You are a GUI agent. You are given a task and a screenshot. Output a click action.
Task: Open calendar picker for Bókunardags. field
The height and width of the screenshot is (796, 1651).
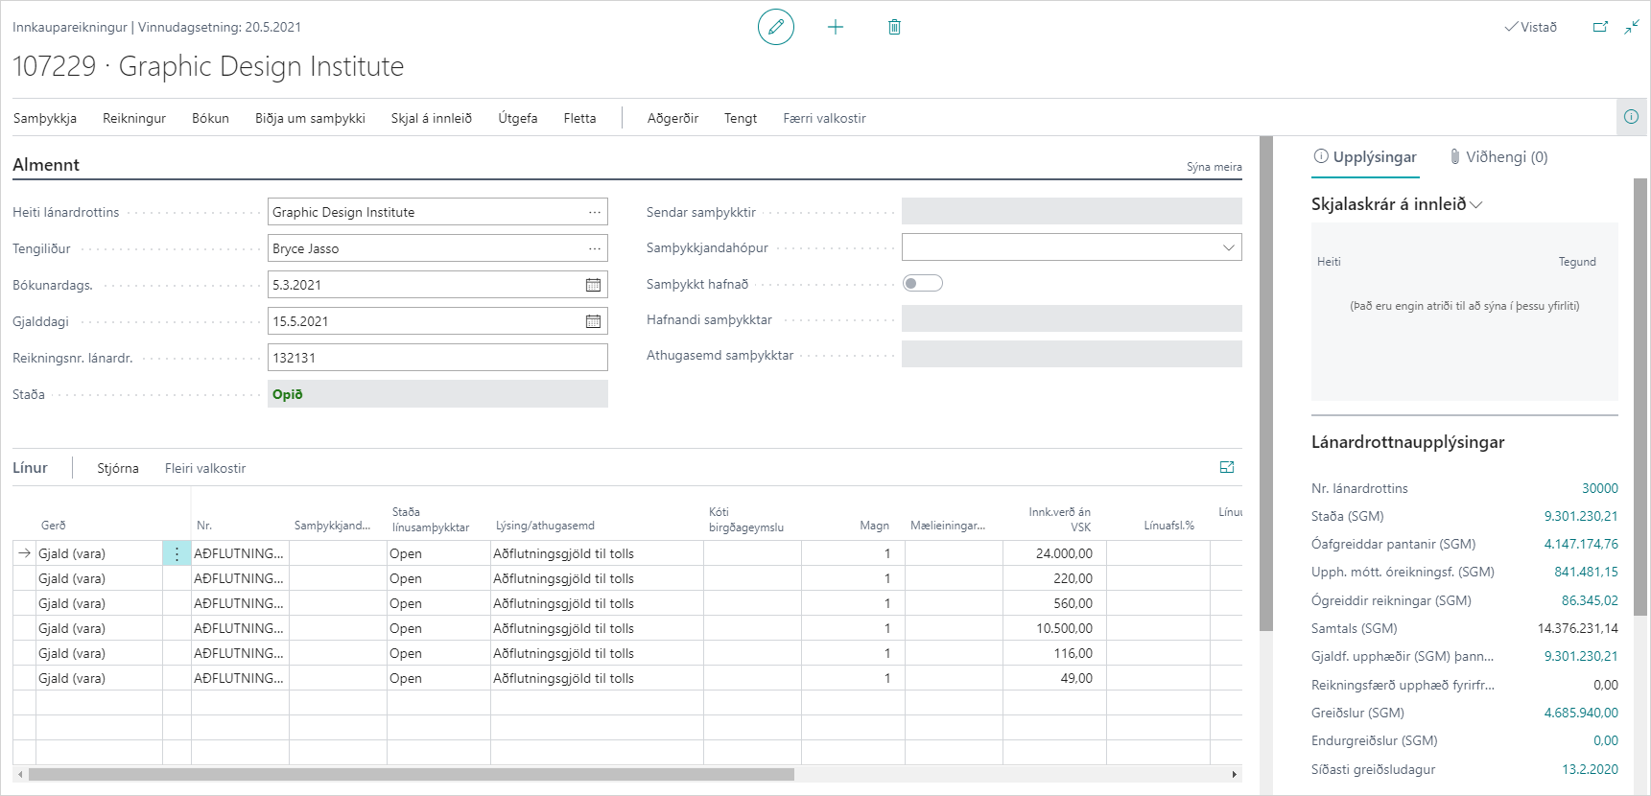pos(593,285)
